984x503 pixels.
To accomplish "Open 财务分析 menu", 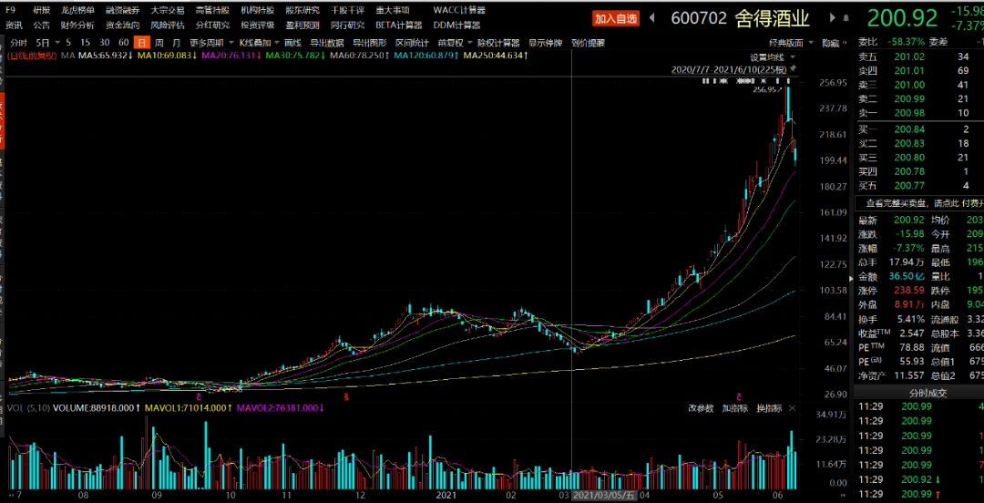I will click(77, 26).
